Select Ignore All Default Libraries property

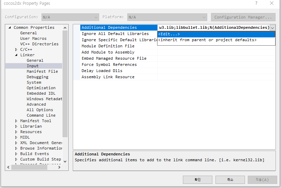tap(119, 34)
